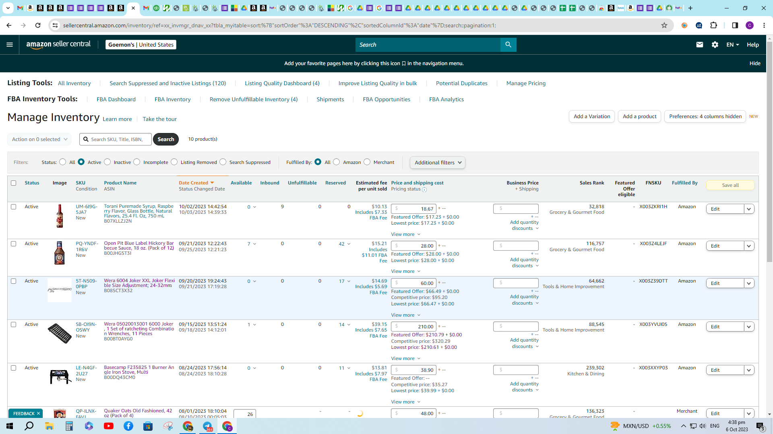Click the pricing status info icon
Viewport: 773px width, 434px height.
[x=424, y=190]
